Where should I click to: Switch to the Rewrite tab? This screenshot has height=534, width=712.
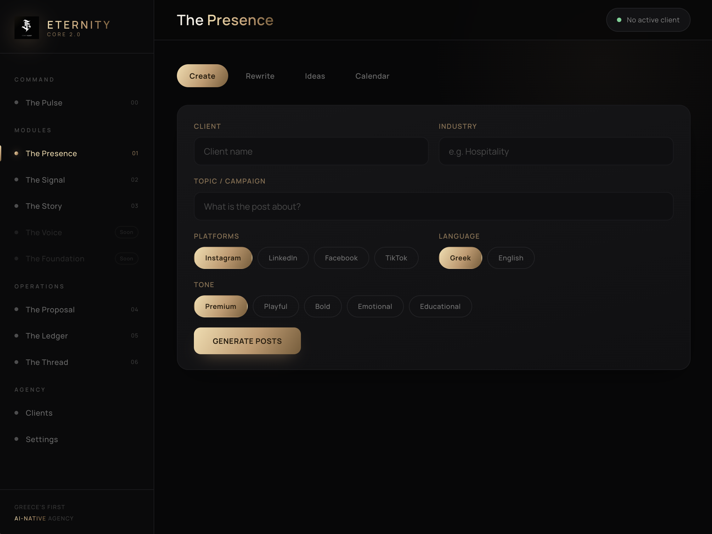(260, 76)
